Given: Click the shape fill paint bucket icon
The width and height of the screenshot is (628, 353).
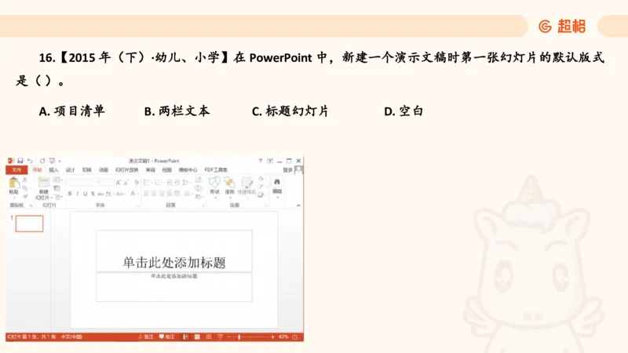Looking at the screenshot, I should click(x=261, y=179).
